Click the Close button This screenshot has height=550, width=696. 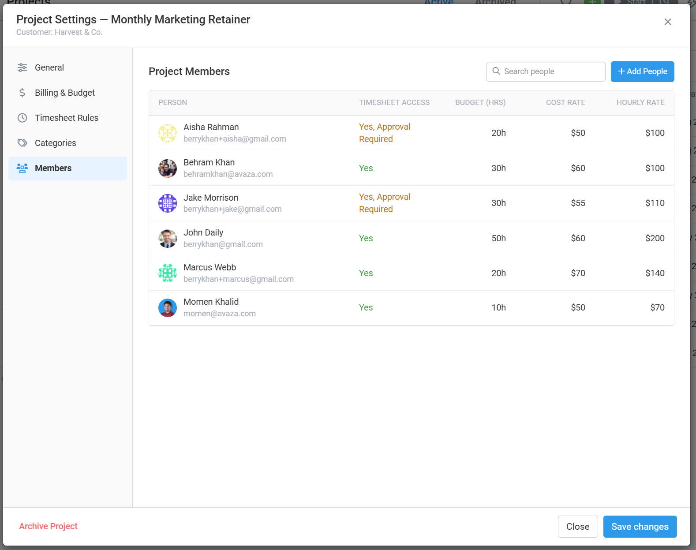tap(578, 527)
